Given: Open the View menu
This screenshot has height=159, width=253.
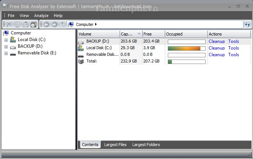Looking at the screenshot, I should pos(24,16).
